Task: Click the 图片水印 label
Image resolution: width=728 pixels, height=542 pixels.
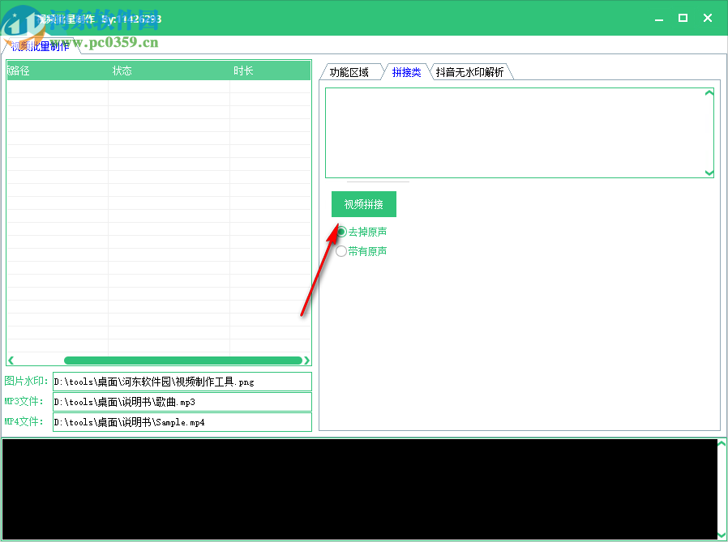Action: tap(26, 381)
